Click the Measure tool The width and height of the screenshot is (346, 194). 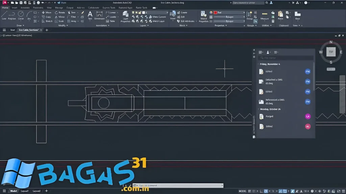tap(265, 15)
